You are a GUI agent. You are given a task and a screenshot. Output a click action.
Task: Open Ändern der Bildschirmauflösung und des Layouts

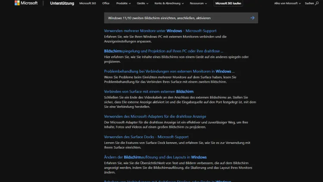click(x=155, y=157)
